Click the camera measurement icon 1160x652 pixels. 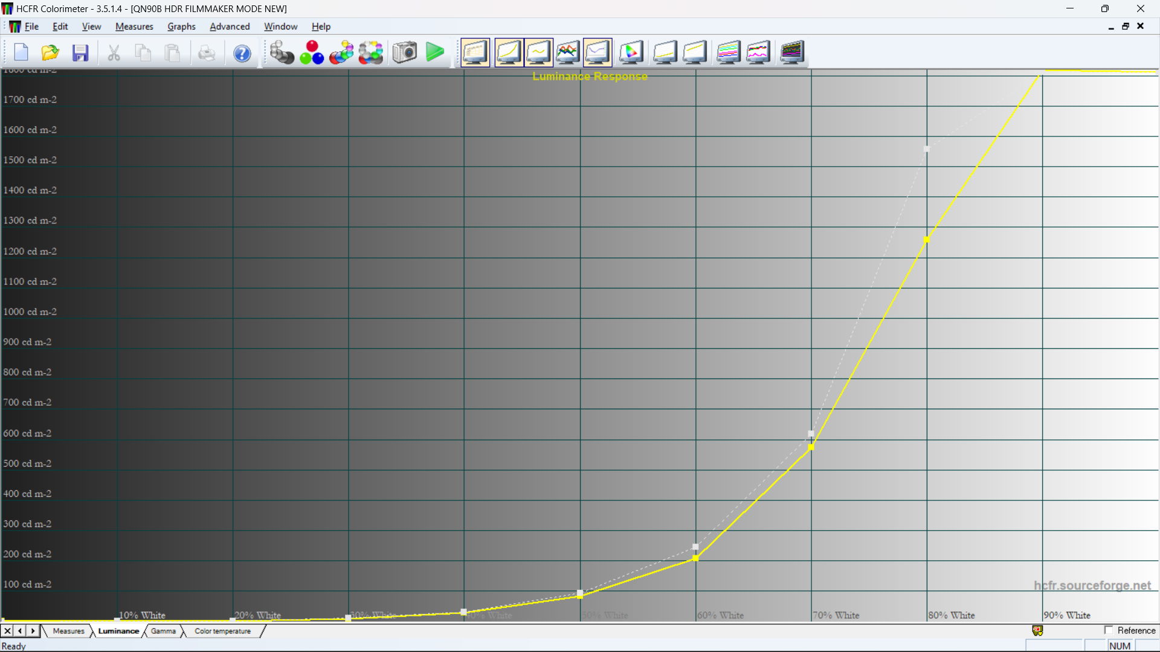click(x=404, y=53)
